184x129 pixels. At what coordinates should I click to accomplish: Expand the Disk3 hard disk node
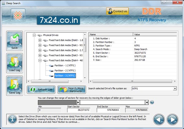point(40,55)
